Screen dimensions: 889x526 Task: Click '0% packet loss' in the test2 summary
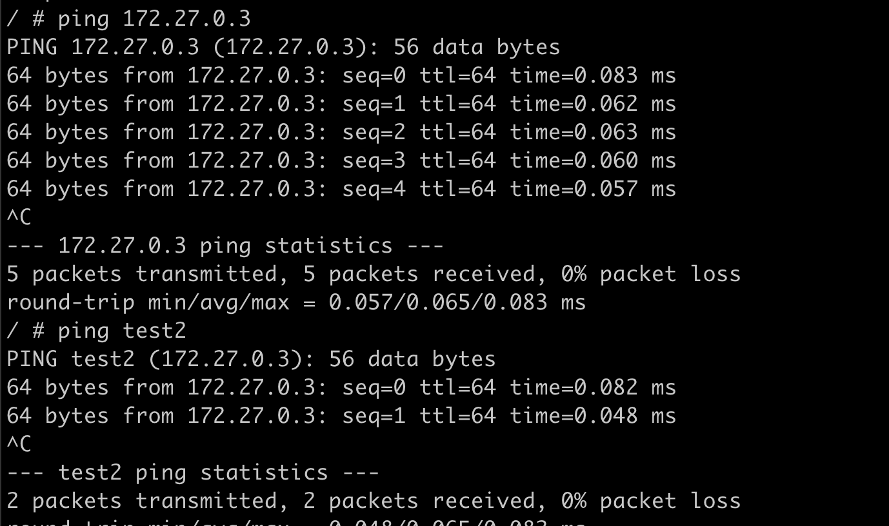coord(651,501)
